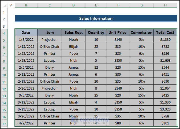Click the column H header
180x129 pixels.
click(165, 5)
